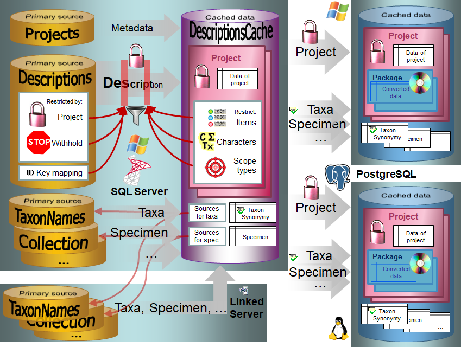Select the Sources for spec. box
The width and height of the screenshot is (461, 347).
[206, 236]
